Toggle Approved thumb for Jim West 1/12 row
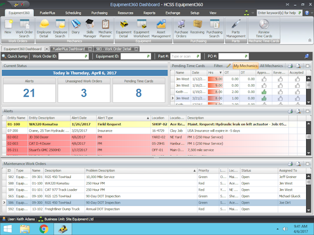The width and height of the screenshot is (314, 235). click(264, 79)
